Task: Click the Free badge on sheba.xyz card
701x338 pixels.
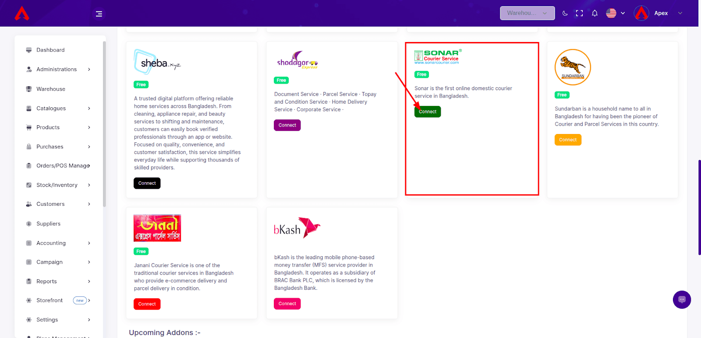Action: (x=141, y=84)
